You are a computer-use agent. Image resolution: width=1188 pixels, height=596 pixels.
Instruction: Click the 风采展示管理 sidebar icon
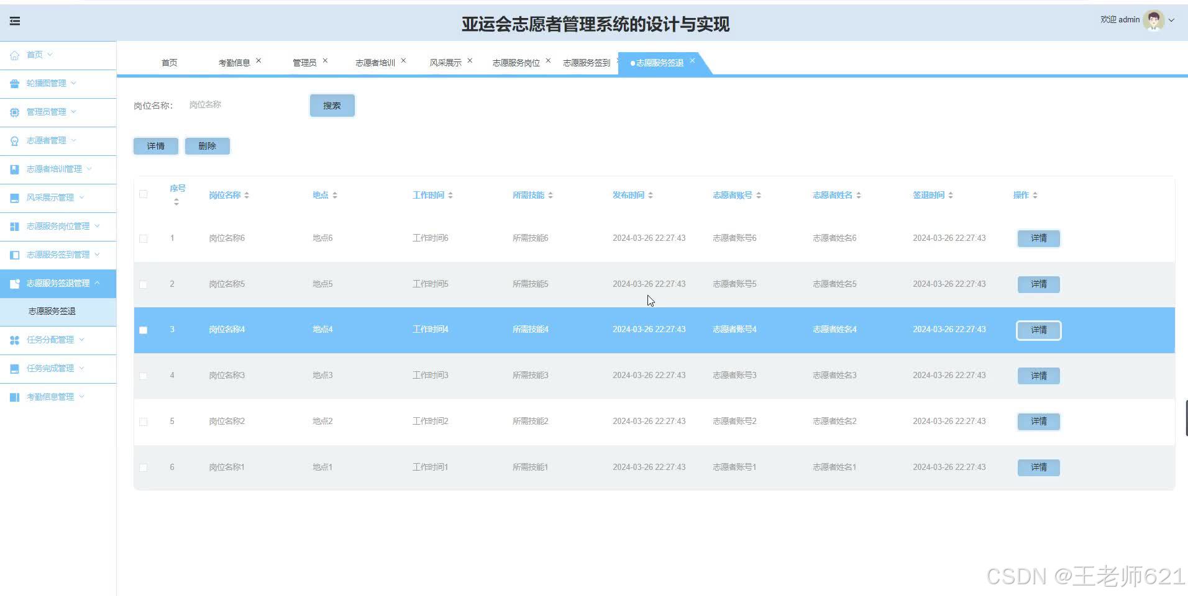click(x=14, y=198)
